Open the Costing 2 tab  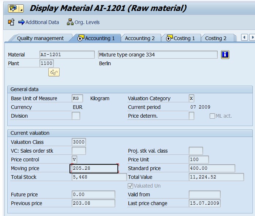pos(215,38)
